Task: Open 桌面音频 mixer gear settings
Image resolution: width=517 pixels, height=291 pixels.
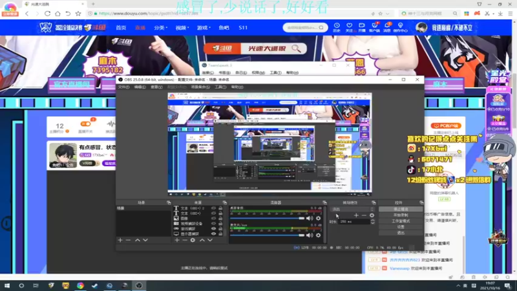Action: pos(318,218)
